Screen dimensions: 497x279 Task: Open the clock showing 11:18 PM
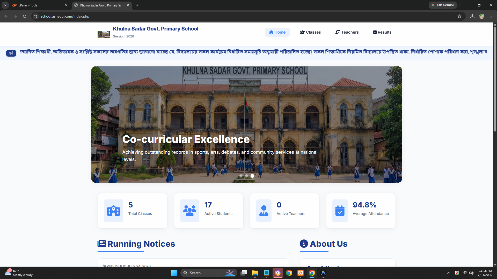[485, 273]
